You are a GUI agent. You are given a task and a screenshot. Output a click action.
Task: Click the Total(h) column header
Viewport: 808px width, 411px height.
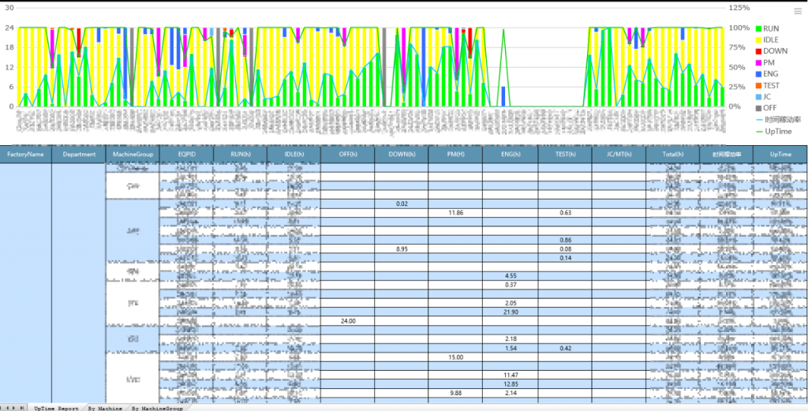coord(672,154)
